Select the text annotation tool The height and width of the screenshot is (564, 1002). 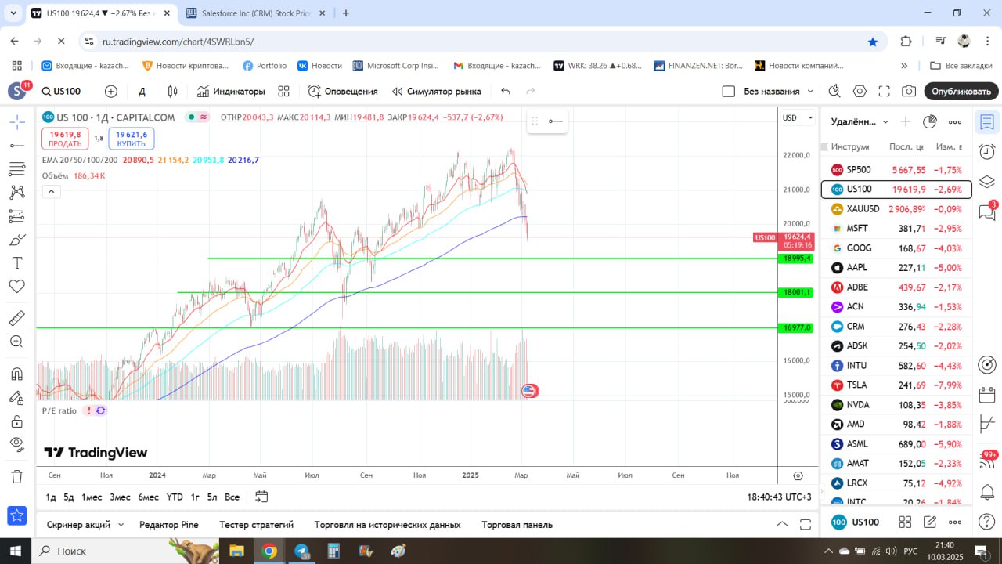[16, 262]
